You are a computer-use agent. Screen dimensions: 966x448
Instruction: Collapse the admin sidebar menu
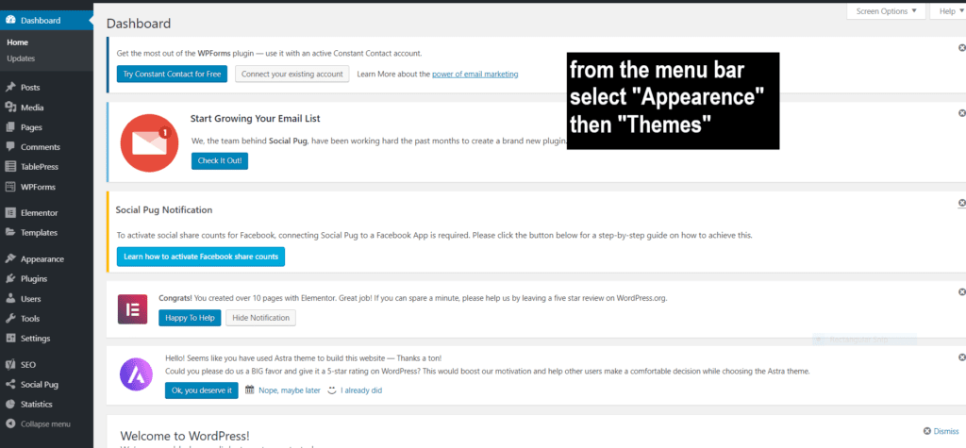pos(47,424)
